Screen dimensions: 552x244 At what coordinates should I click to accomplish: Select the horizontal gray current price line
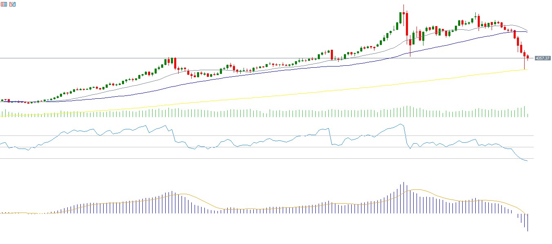tap(82, 58)
